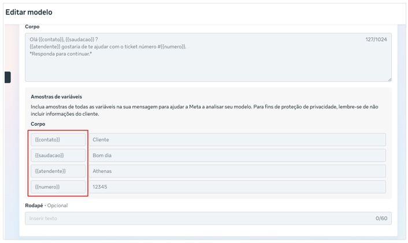Open the dark side panel handle on left edge
Image resolution: width=408 pixels, height=243 pixels.
(8, 77)
